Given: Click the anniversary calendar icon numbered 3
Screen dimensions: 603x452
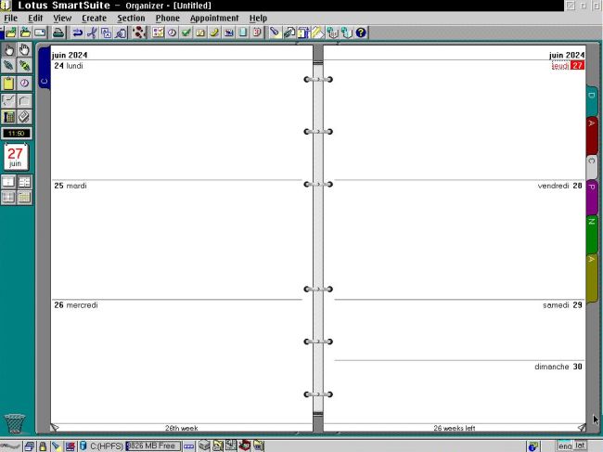Looking at the screenshot, I should pyautogui.click(x=257, y=32).
